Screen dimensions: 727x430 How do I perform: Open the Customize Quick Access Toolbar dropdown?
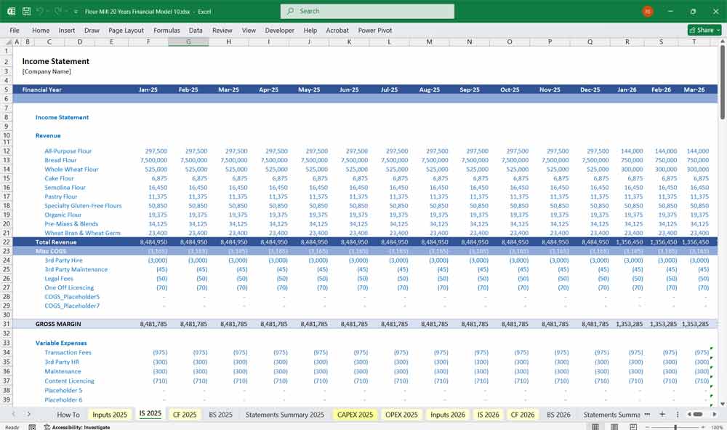76,11
